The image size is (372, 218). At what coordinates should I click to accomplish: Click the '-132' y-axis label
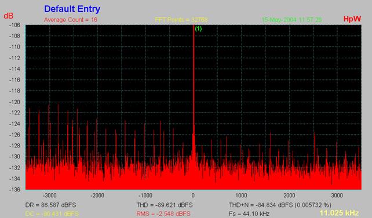(14, 168)
